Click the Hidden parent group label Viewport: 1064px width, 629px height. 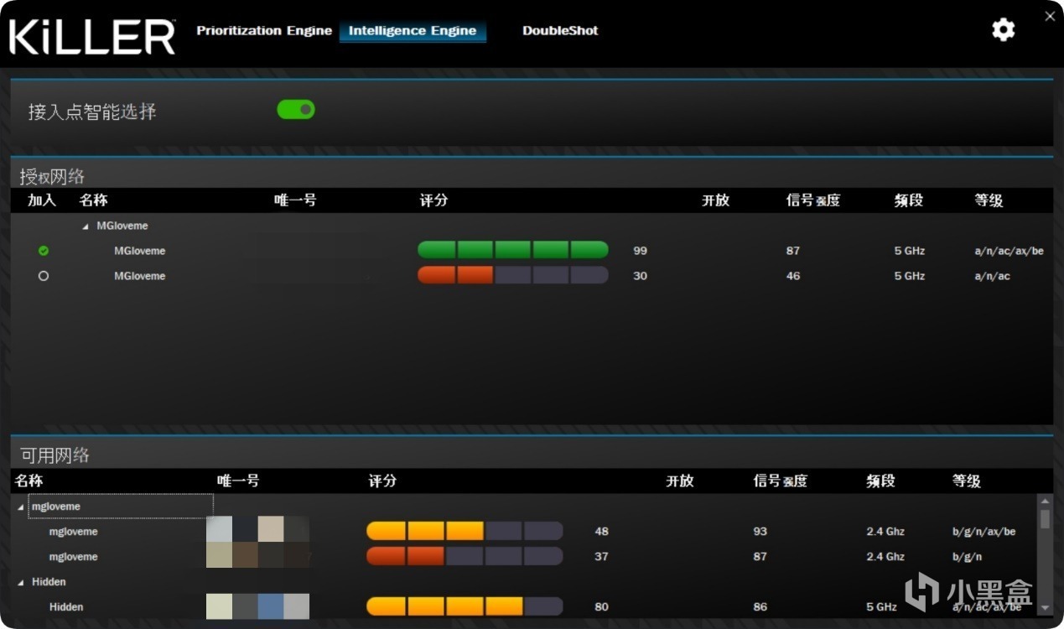(x=49, y=582)
